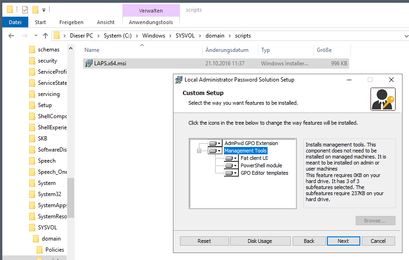Screen dimensions: 409x260
Task: Expand the chevron after Dieser PC breadcrumb
Action: tap(99, 36)
